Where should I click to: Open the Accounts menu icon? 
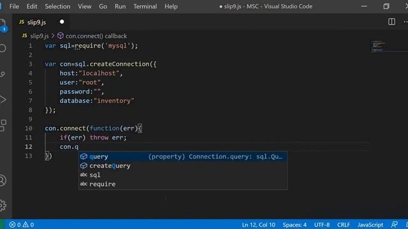[3, 180]
